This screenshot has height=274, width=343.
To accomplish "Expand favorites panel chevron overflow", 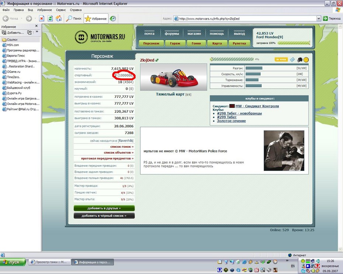I will click(x=37, y=32).
